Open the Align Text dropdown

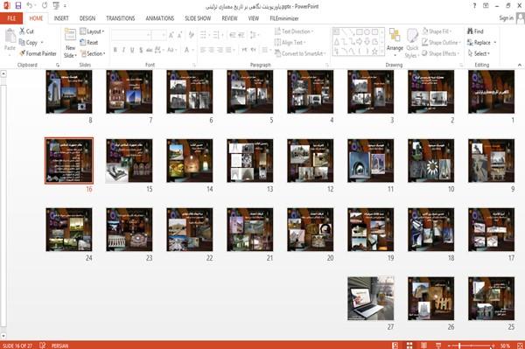pyautogui.click(x=290, y=43)
